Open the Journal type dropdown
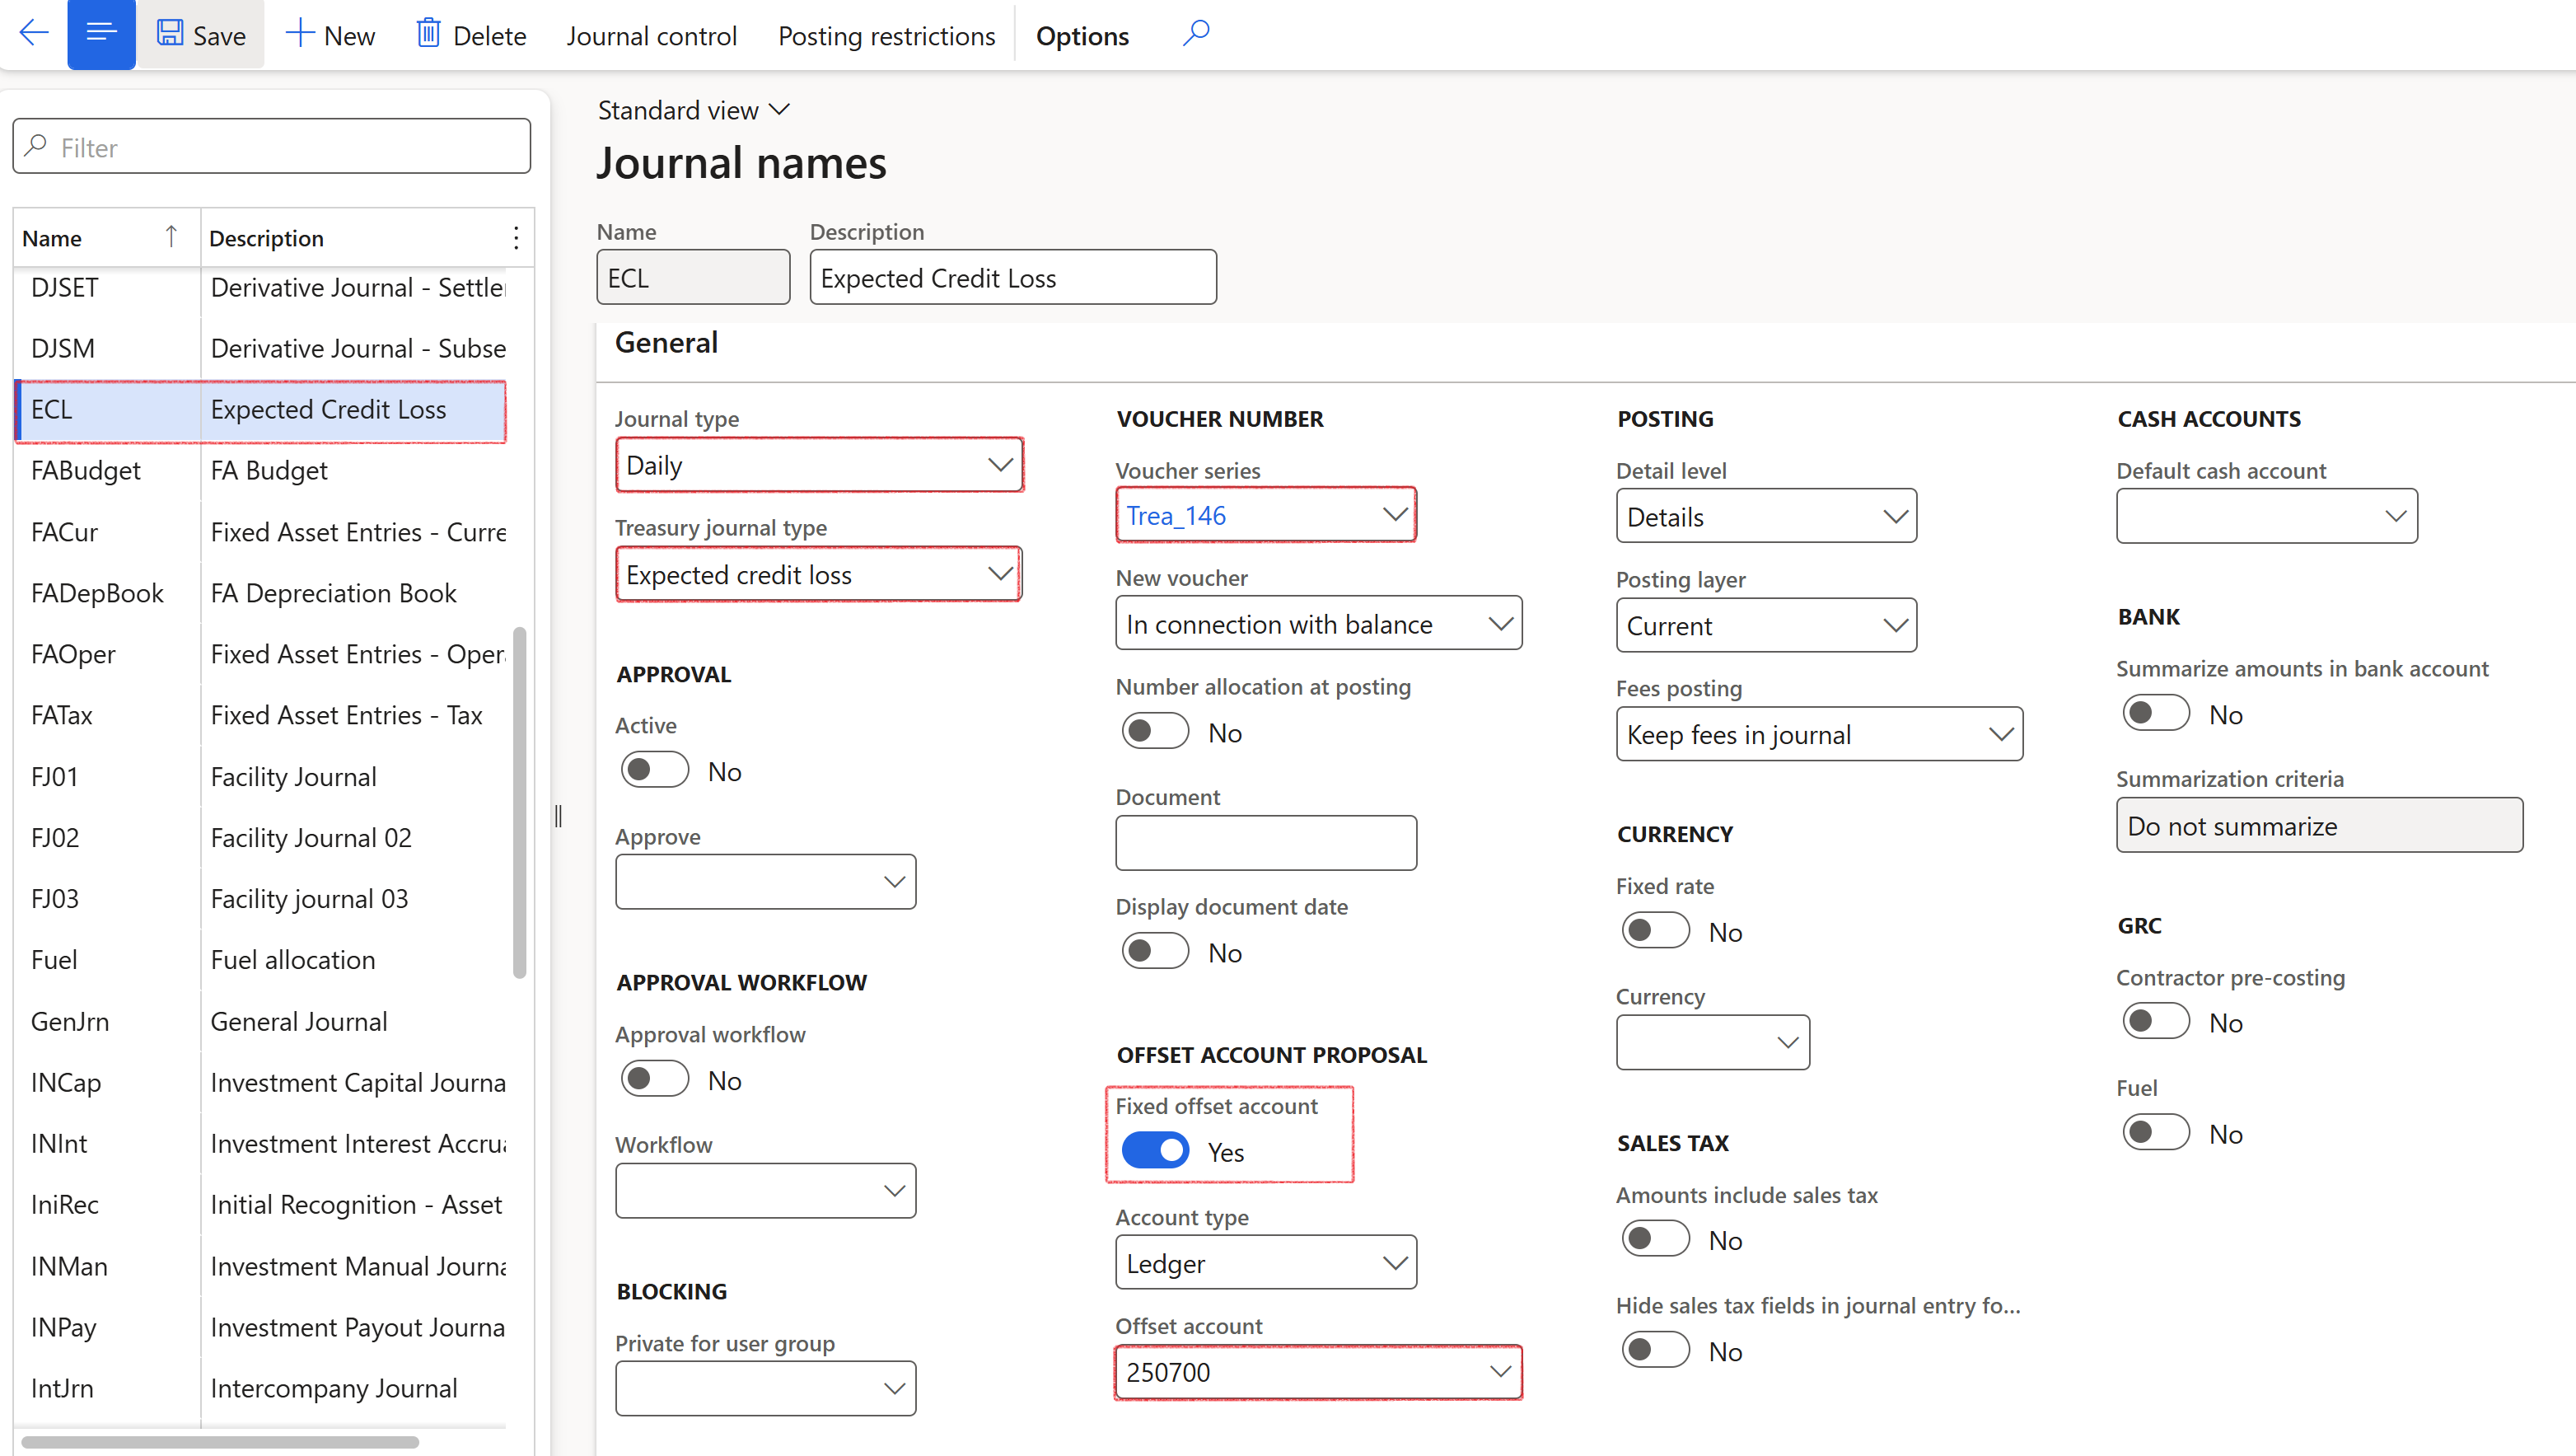The height and width of the screenshot is (1456, 2576). point(819,465)
